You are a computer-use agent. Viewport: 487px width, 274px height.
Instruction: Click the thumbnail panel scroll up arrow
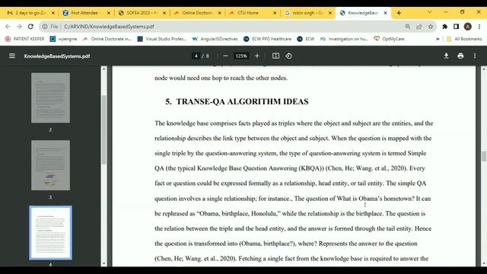tap(104, 69)
